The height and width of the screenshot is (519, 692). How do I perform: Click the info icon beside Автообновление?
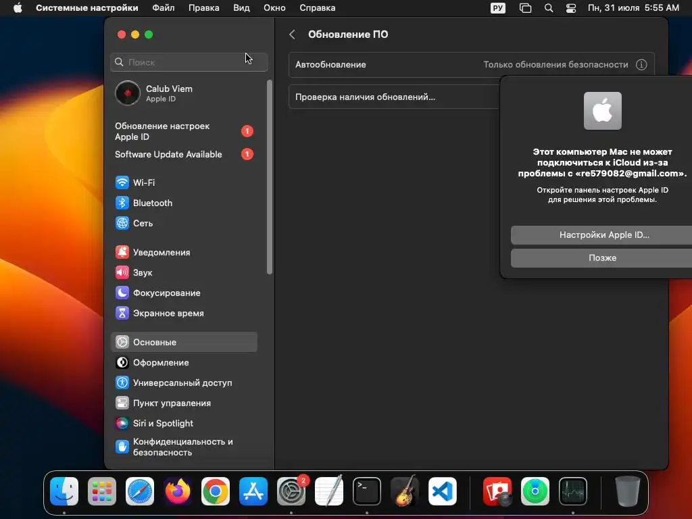coord(641,64)
